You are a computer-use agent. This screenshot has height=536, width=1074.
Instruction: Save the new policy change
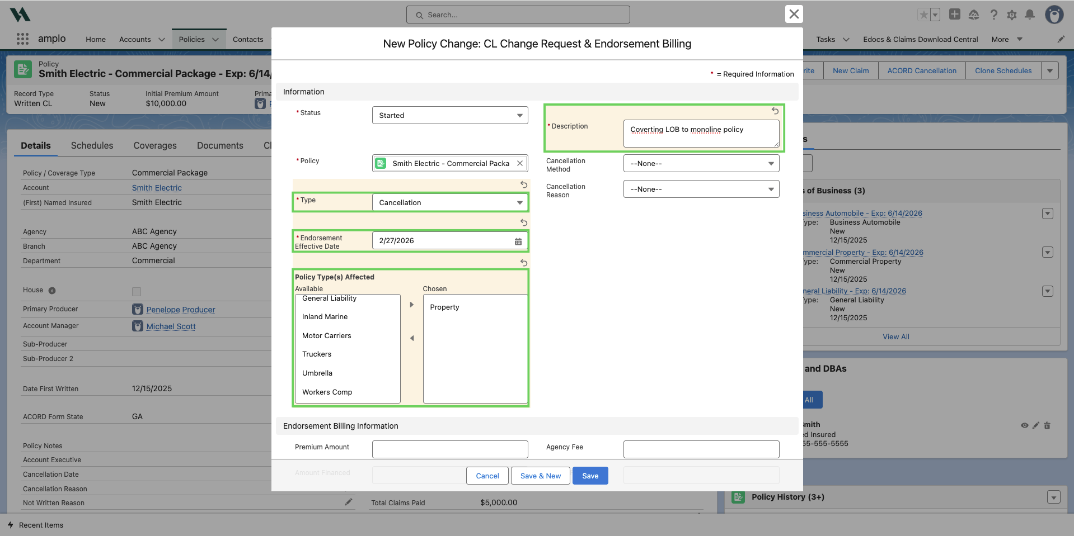click(x=590, y=476)
